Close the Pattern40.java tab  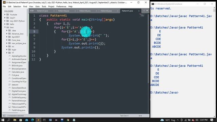[118, 11]
